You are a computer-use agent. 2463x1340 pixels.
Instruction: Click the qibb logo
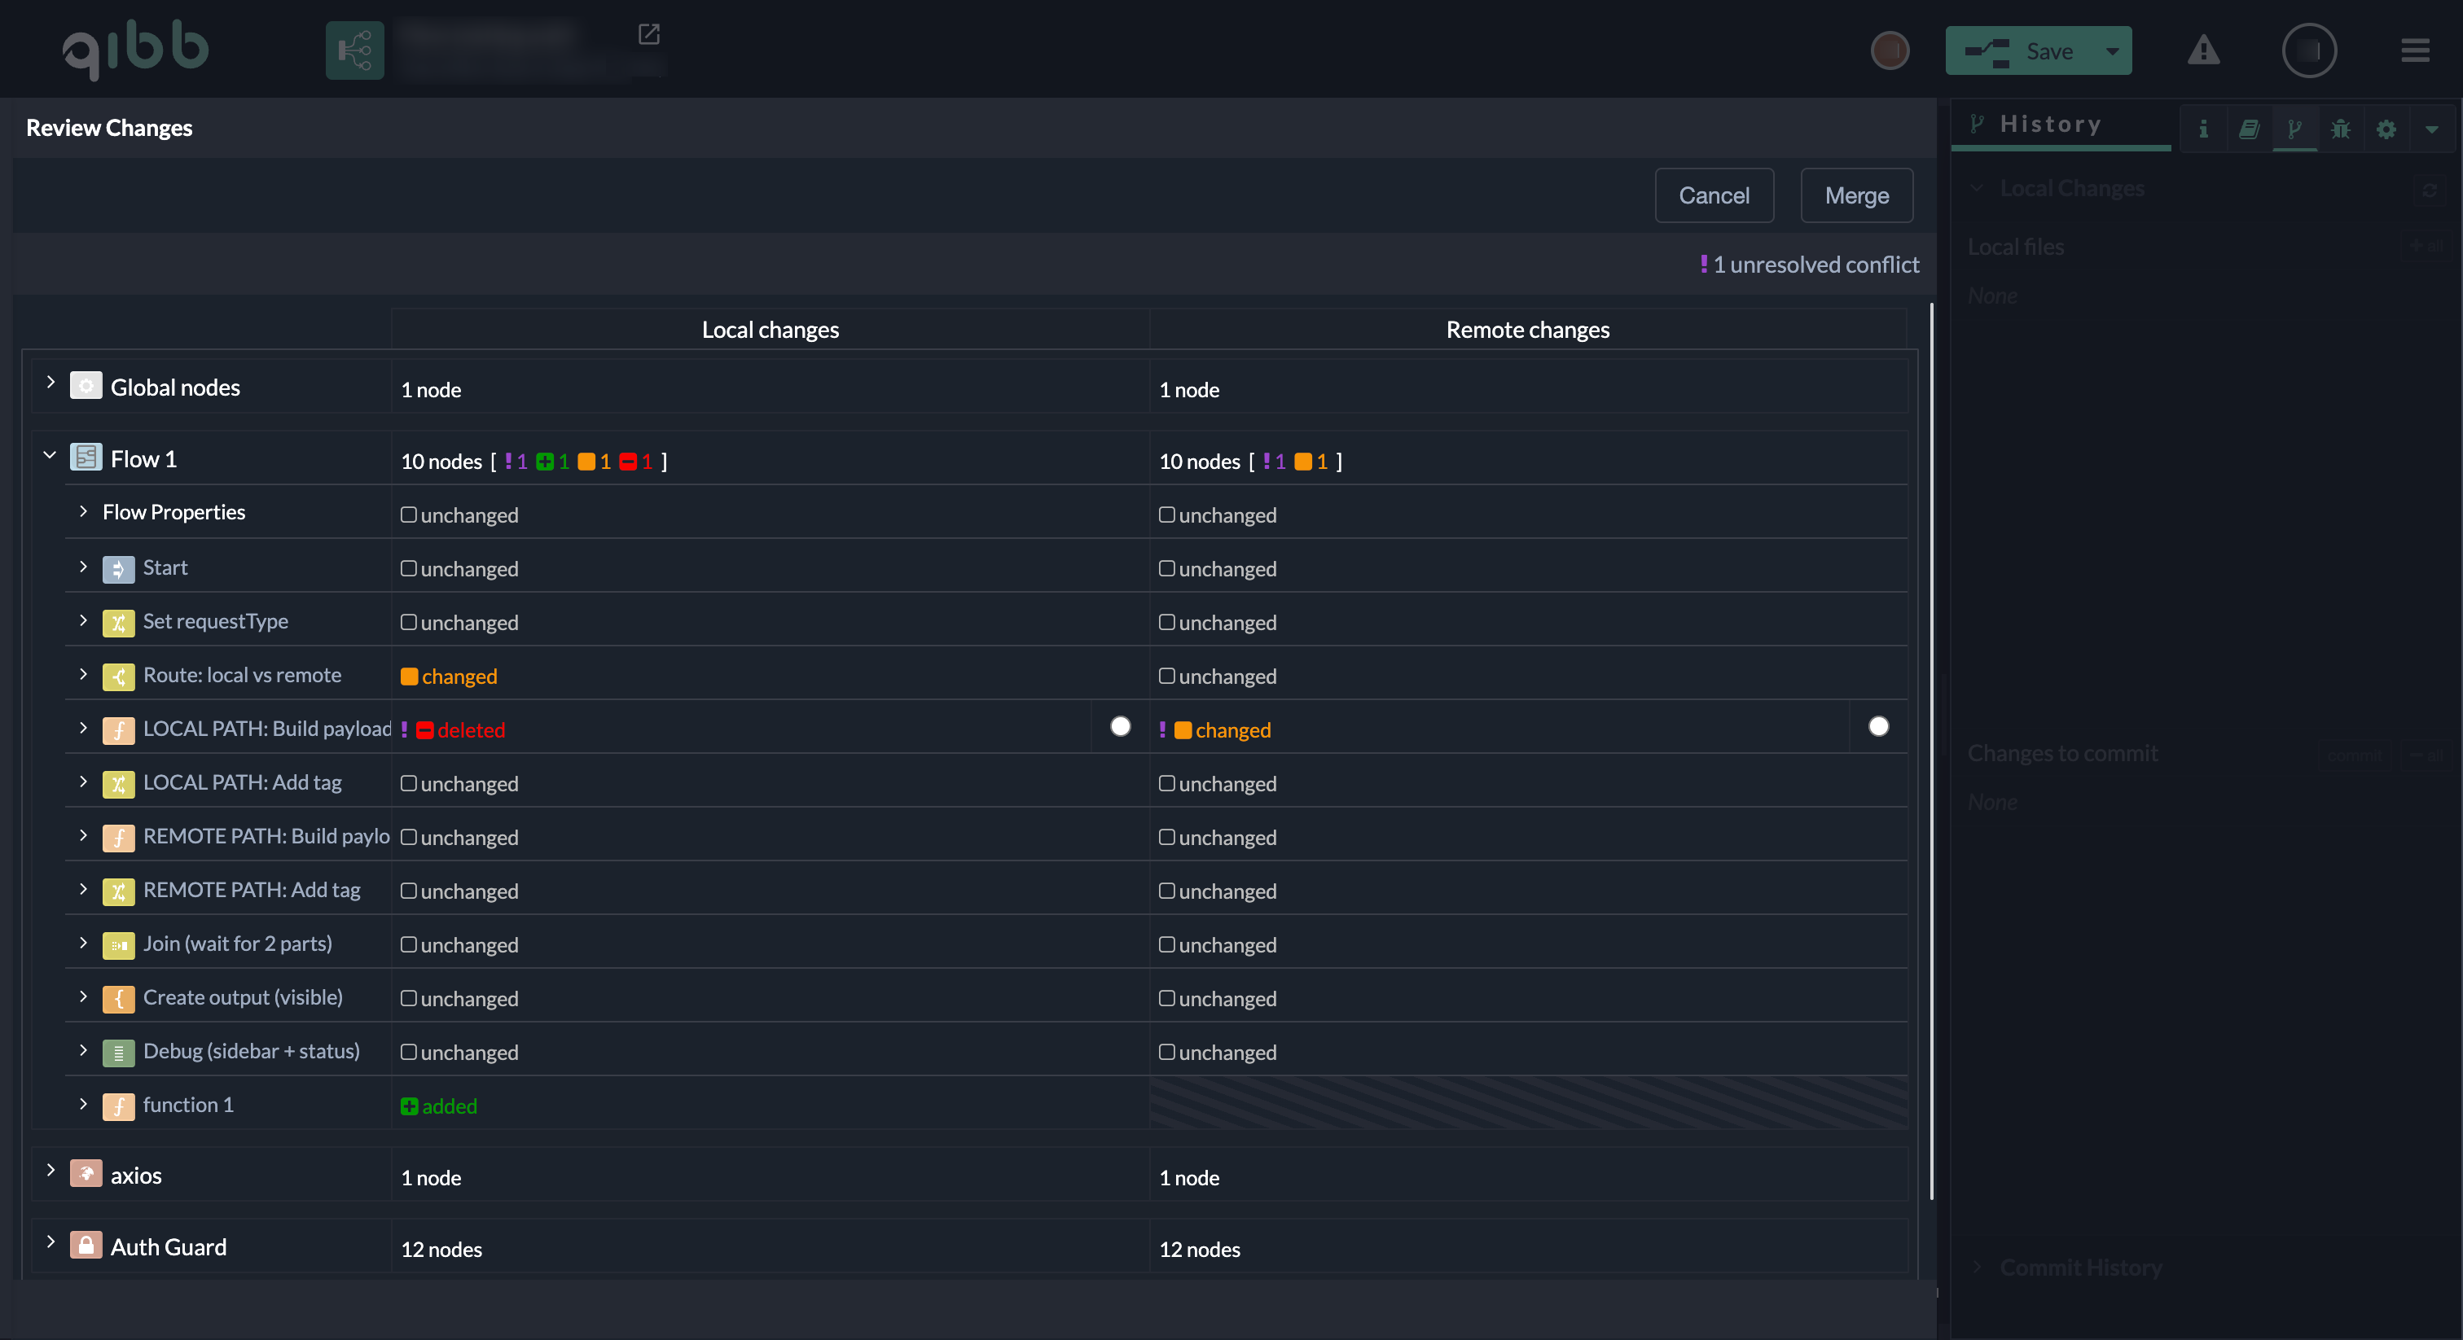[135, 50]
